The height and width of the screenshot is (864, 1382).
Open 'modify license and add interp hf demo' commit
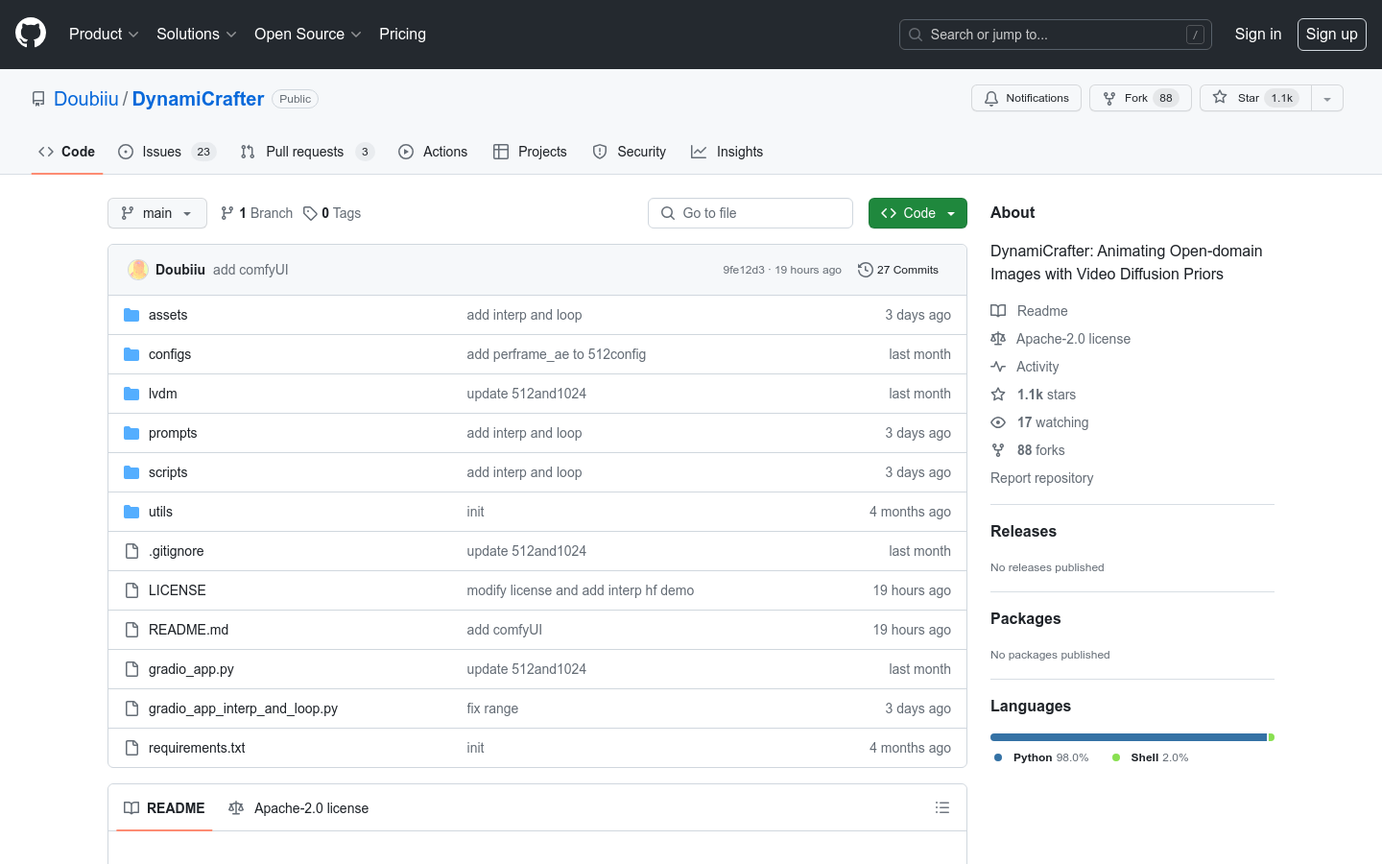pyautogui.click(x=580, y=590)
